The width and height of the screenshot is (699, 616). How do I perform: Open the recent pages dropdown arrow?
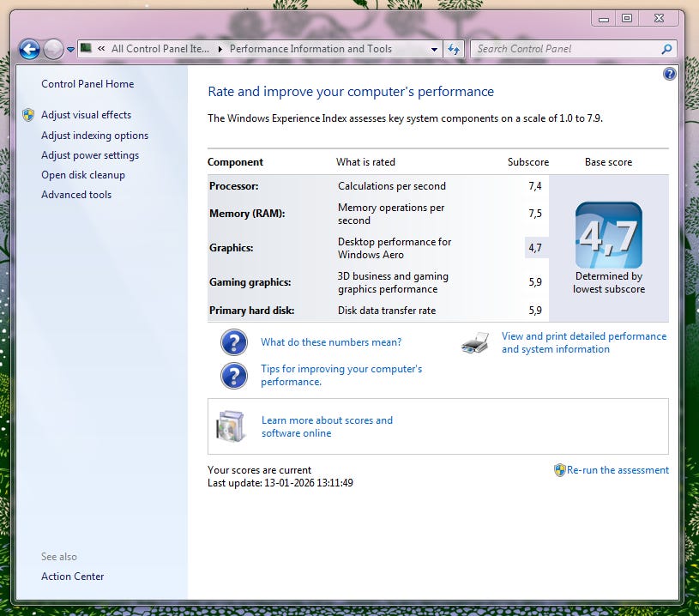71,50
